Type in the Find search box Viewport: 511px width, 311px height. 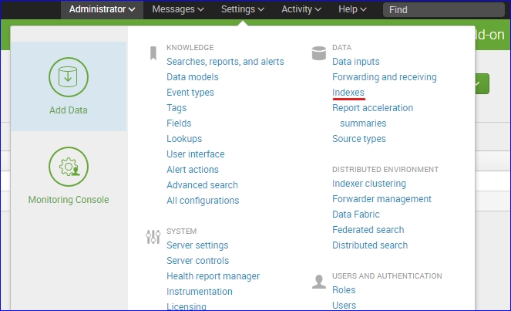(x=443, y=10)
